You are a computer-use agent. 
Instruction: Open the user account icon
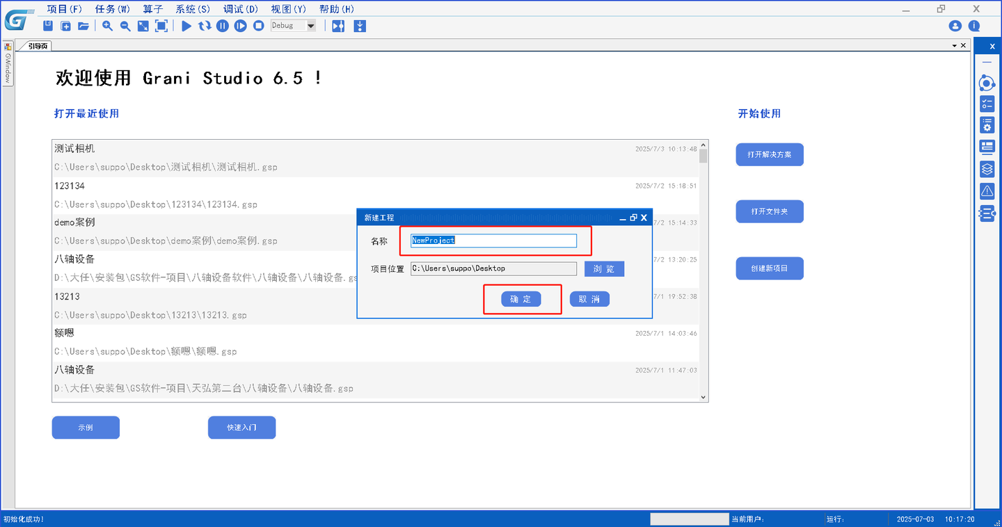click(955, 26)
